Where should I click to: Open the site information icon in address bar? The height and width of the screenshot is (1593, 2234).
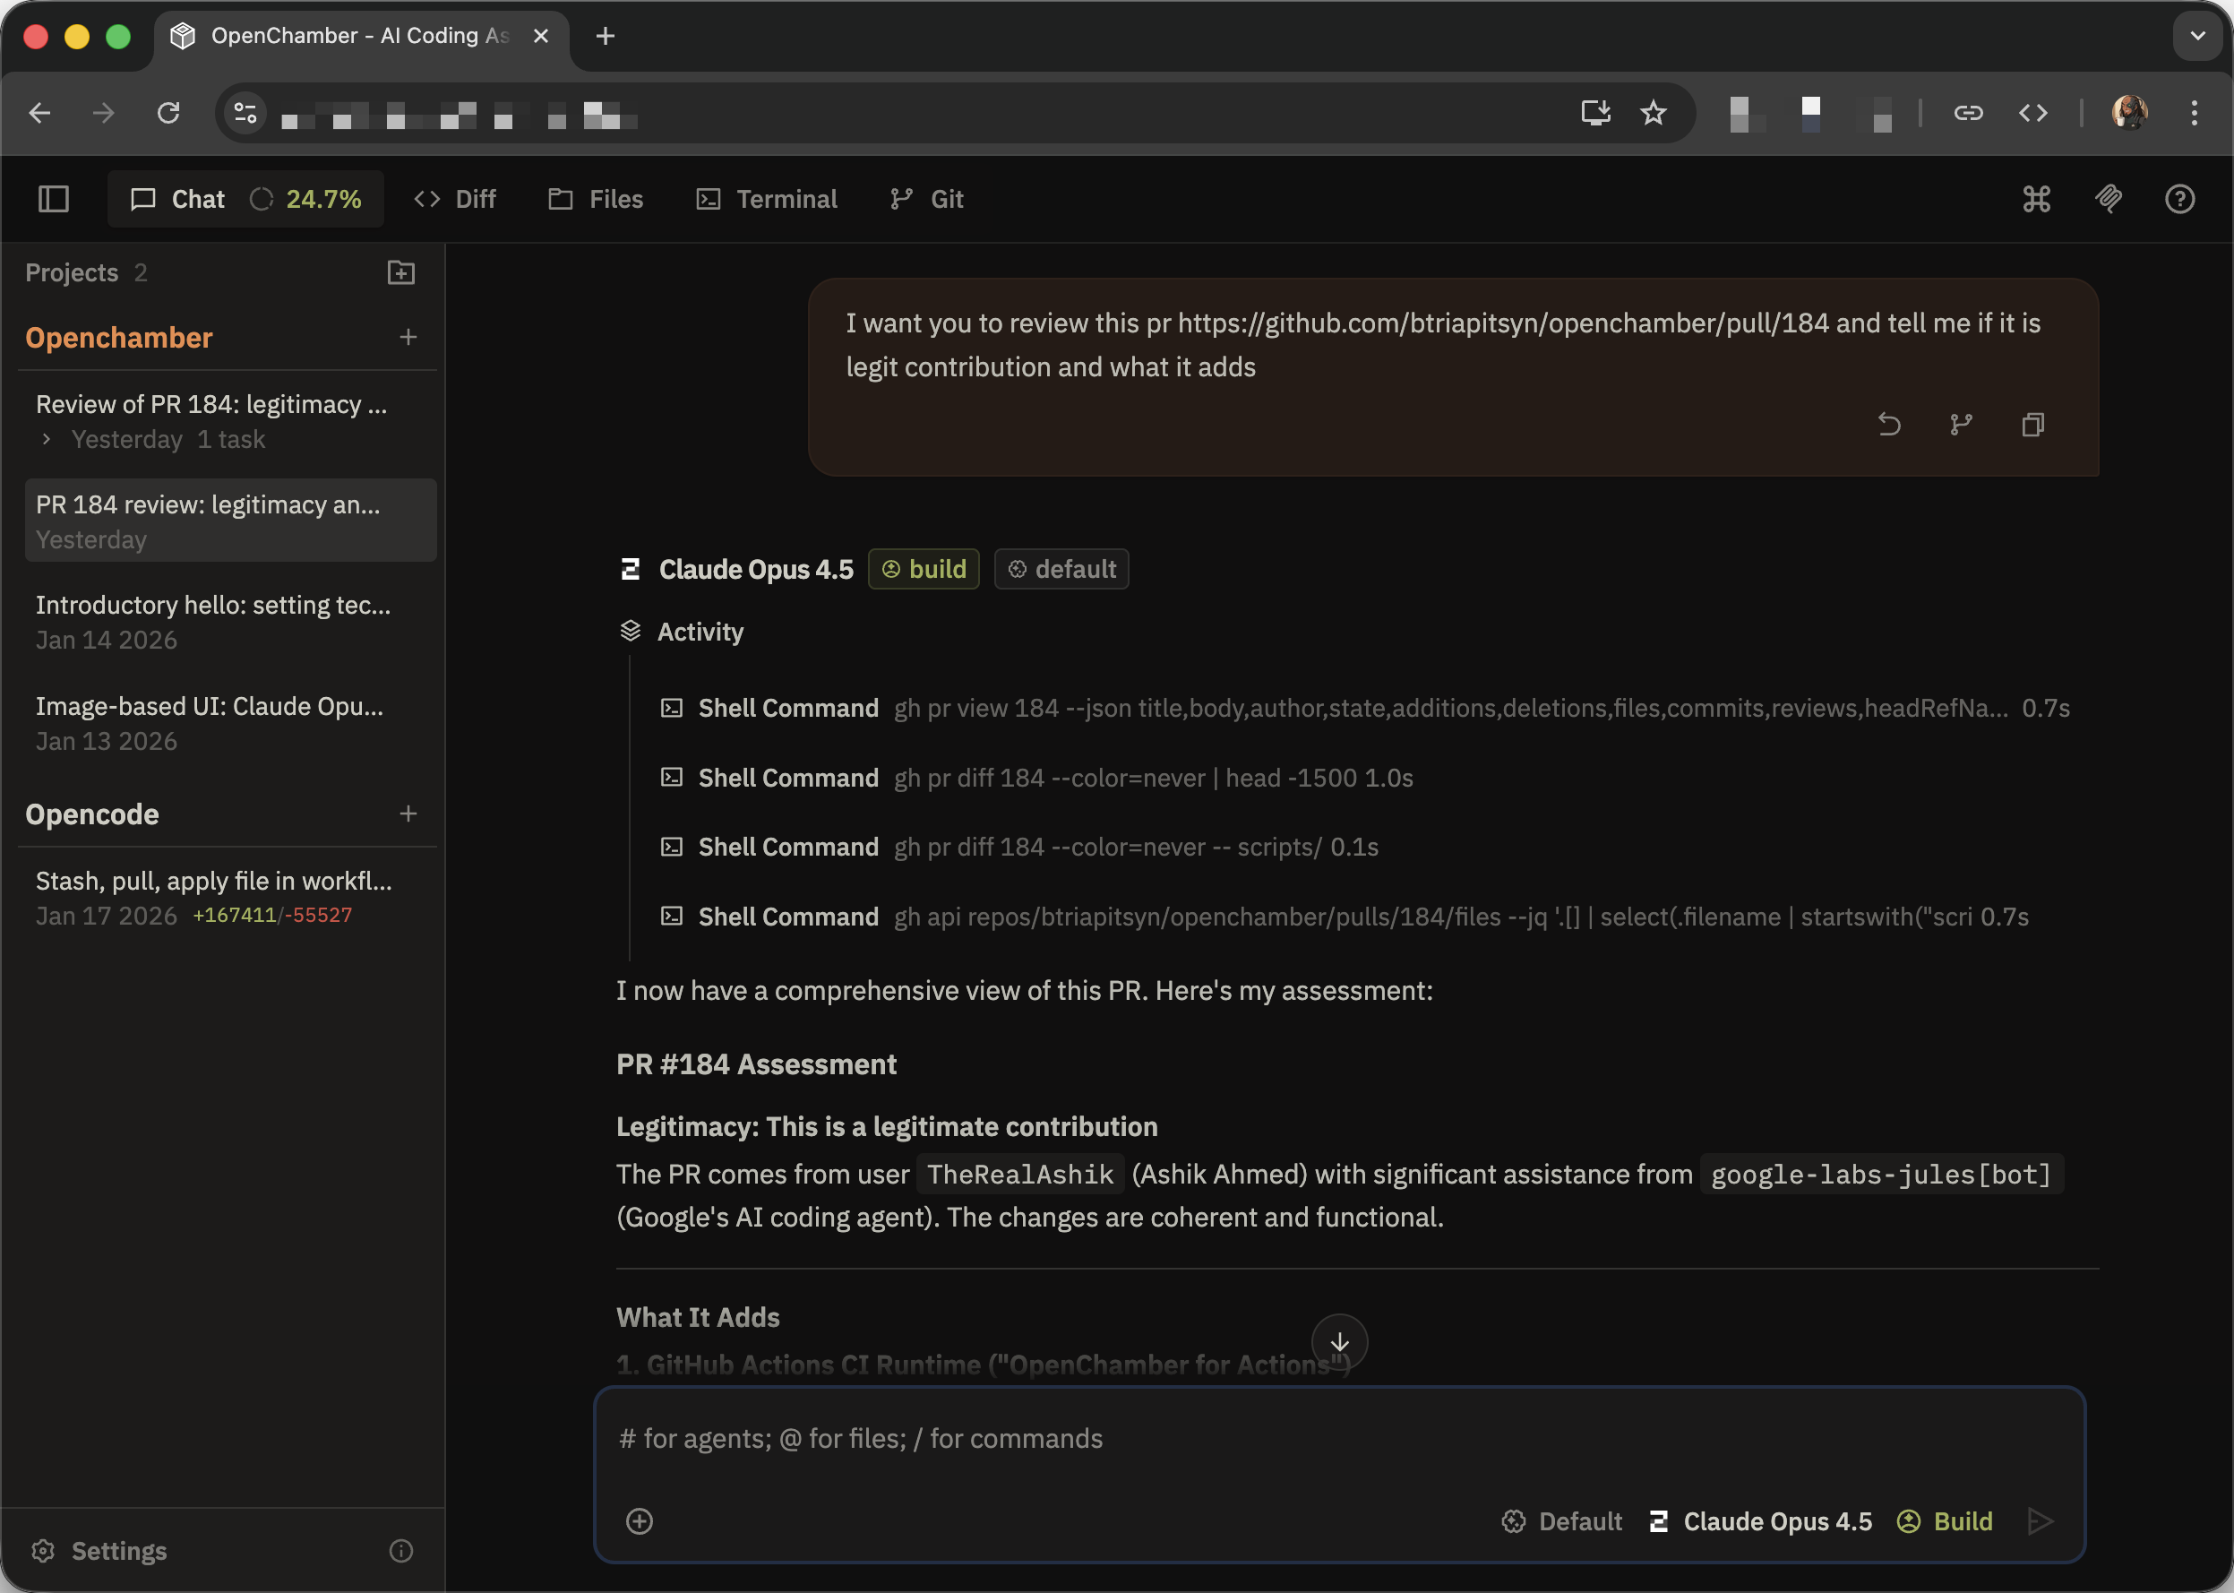245,114
